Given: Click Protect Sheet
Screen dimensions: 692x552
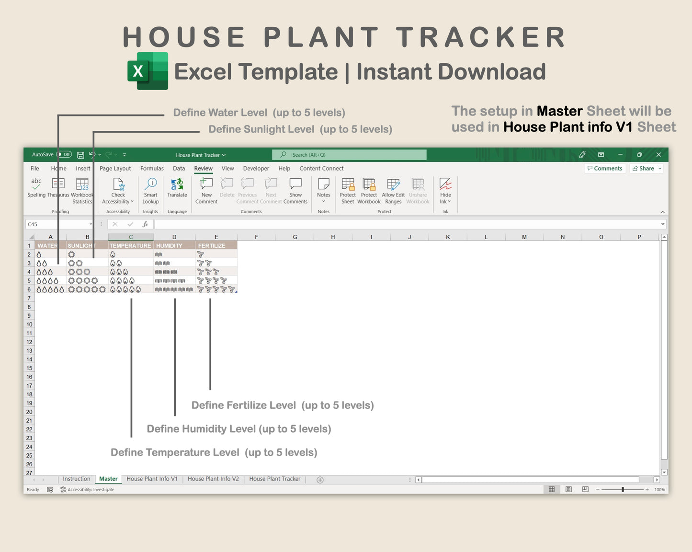Looking at the screenshot, I should (x=348, y=191).
